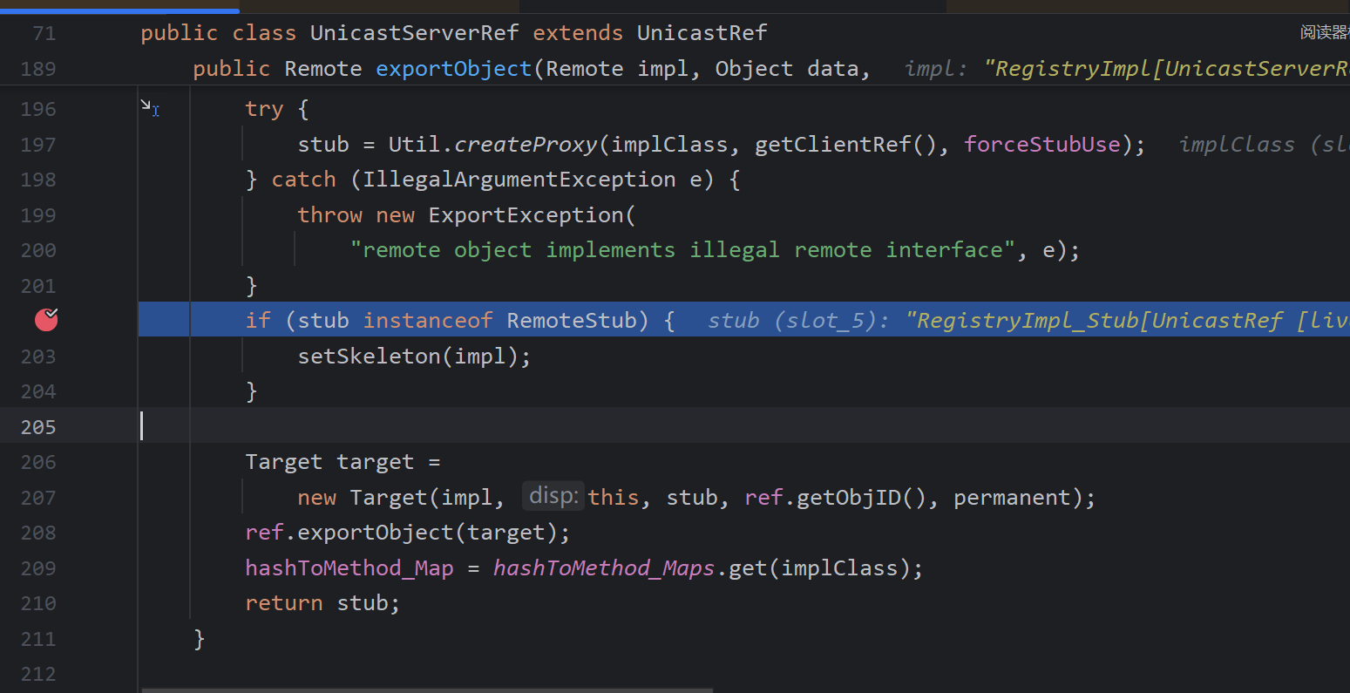Click line number 199 in the gutter
This screenshot has height=693, width=1350.
click(38, 215)
